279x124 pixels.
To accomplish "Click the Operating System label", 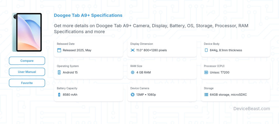I will [x=68, y=66].
